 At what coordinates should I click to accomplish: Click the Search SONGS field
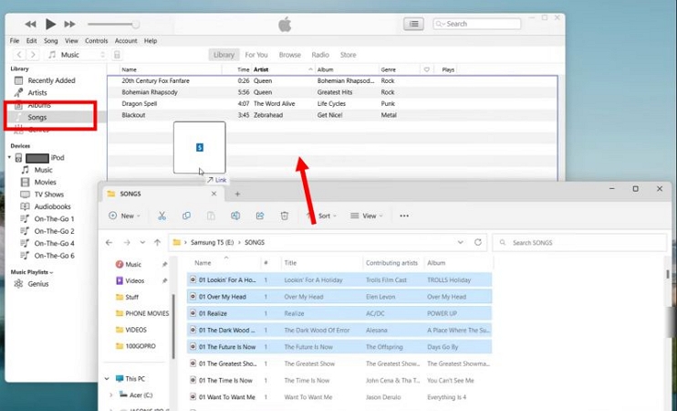tap(579, 243)
